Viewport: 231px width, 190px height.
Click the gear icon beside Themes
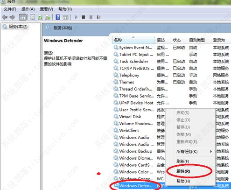pos(116,82)
